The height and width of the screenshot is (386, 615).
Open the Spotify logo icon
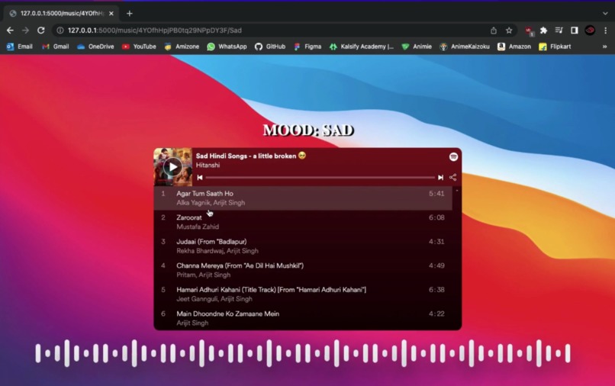coord(453,156)
